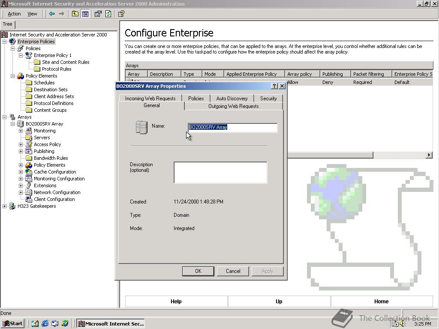Select Destination Sets in the tree
The width and height of the screenshot is (439, 329).
[51, 90]
